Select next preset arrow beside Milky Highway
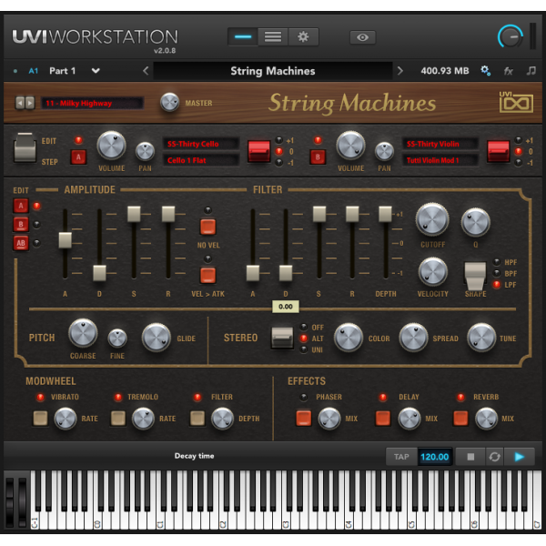This screenshot has width=546, height=546. tap(30, 103)
